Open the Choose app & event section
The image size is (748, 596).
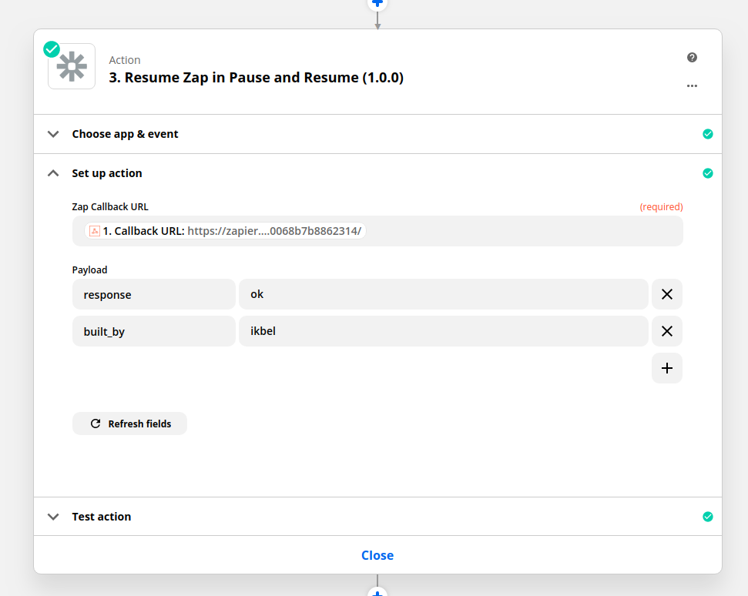click(125, 134)
